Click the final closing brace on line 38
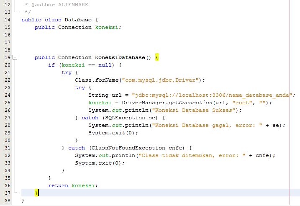This screenshot has width=300, height=206. [23, 201]
